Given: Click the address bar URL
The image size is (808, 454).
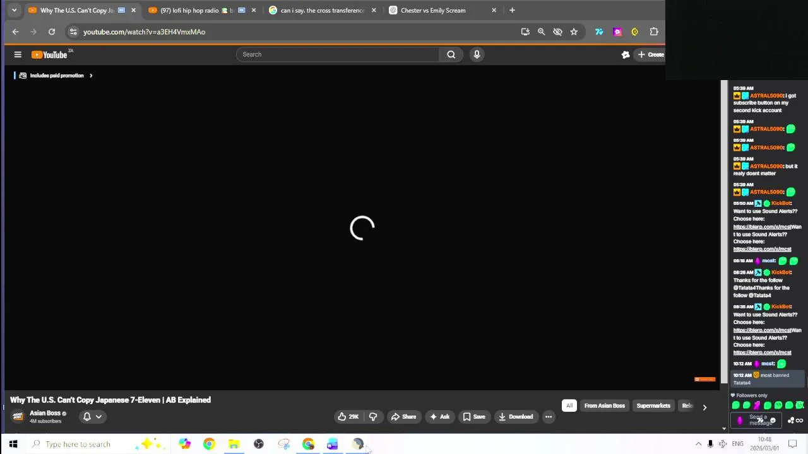Looking at the screenshot, I should pyautogui.click(x=144, y=32).
